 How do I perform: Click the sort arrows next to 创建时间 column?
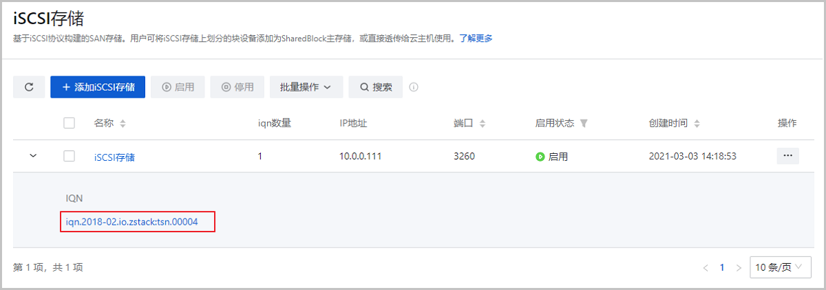click(697, 124)
